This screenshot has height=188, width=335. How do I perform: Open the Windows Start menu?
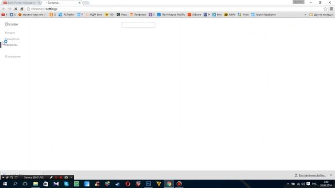click(x=5, y=184)
